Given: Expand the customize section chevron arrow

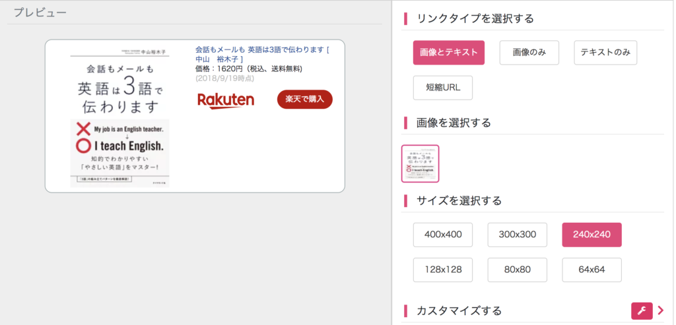Looking at the screenshot, I should (x=661, y=310).
